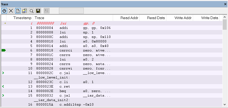Click the vertical scrollbar thumb

pyautogui.click(x=225, y=25)
